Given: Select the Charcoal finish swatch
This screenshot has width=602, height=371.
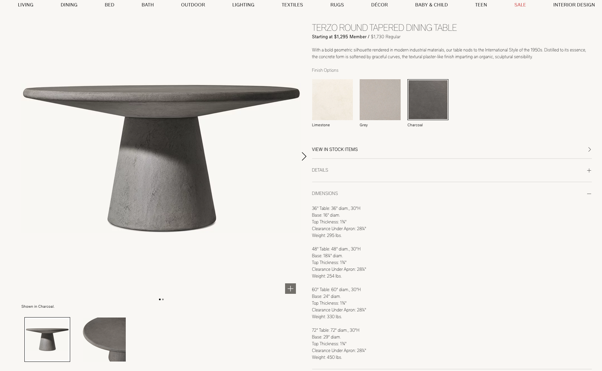Looking at the screenshot, I should pos(428,100).
